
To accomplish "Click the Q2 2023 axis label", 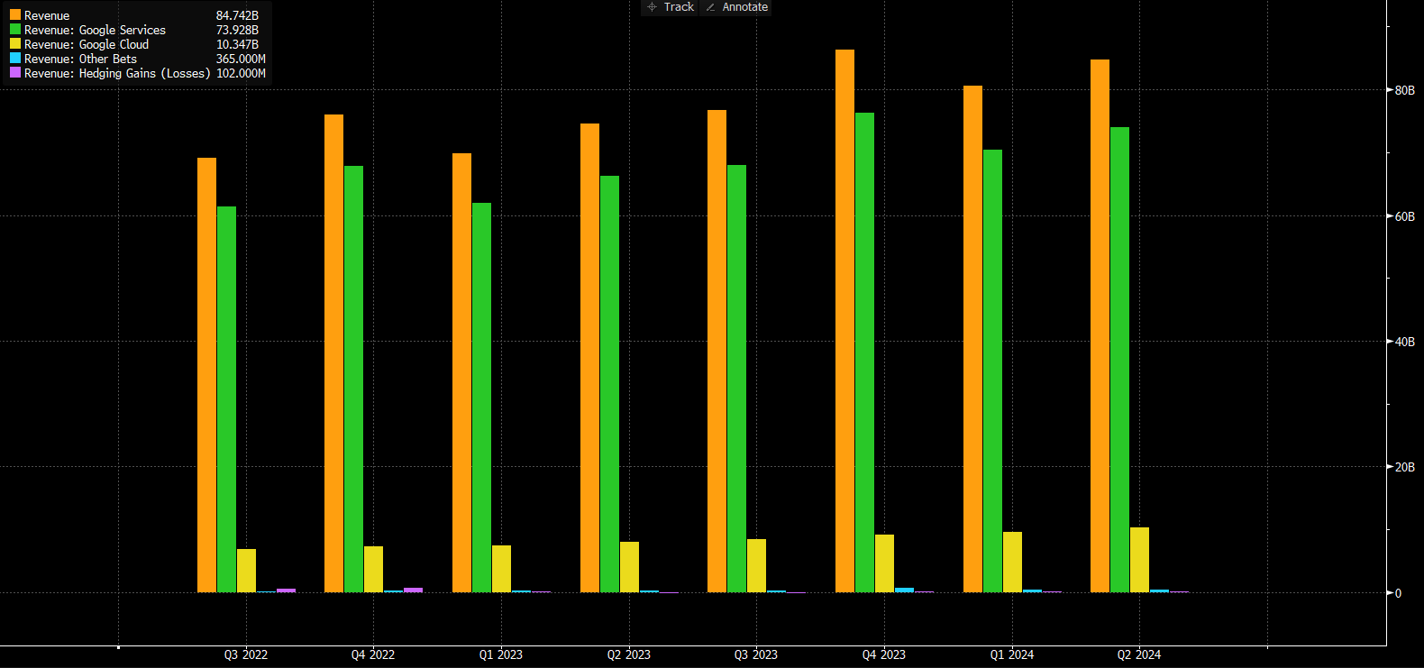I will pos(629,654).
